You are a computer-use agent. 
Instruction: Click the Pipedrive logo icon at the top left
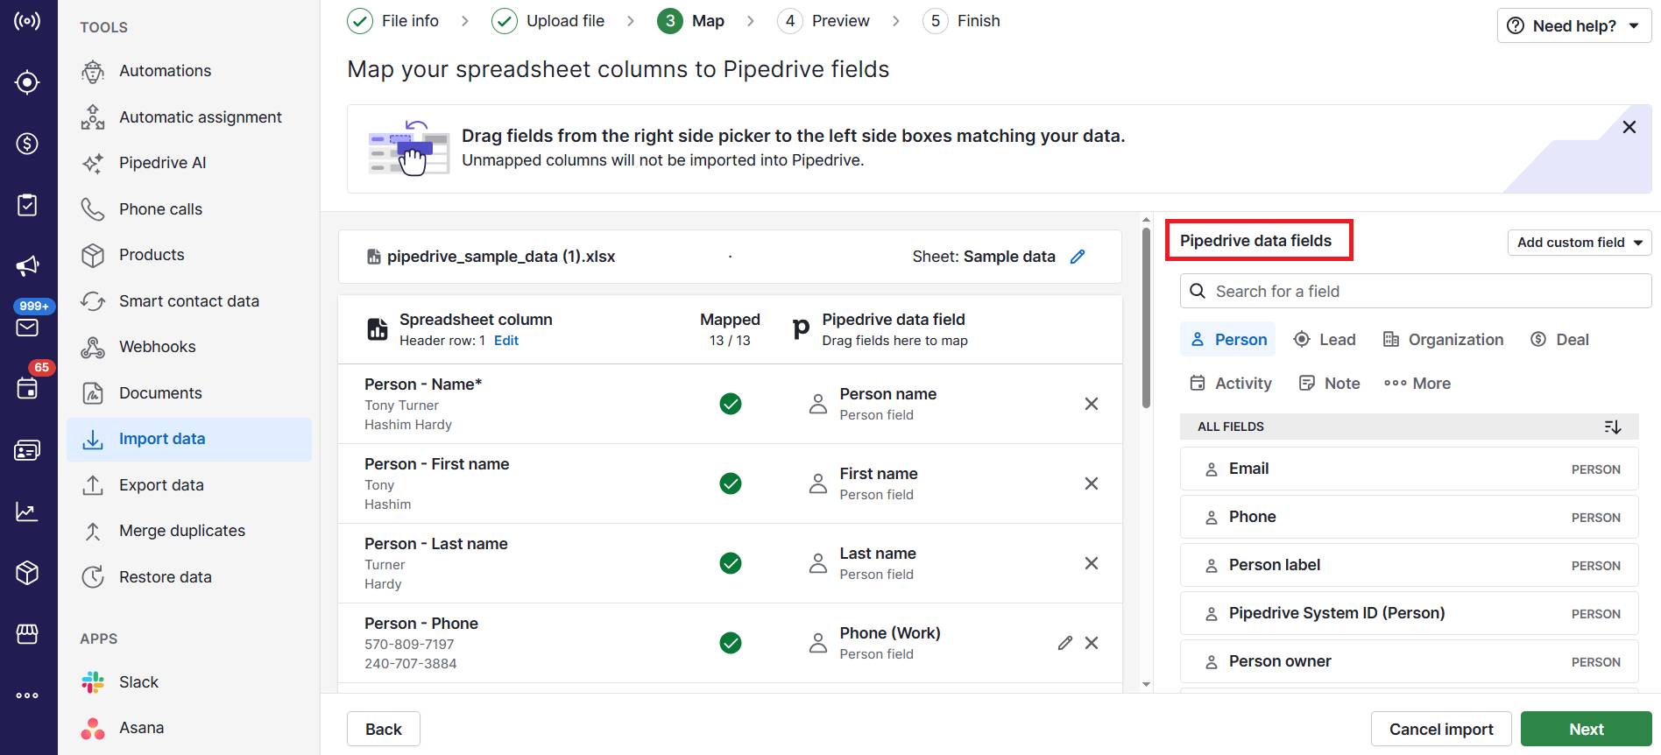(27, 20)
